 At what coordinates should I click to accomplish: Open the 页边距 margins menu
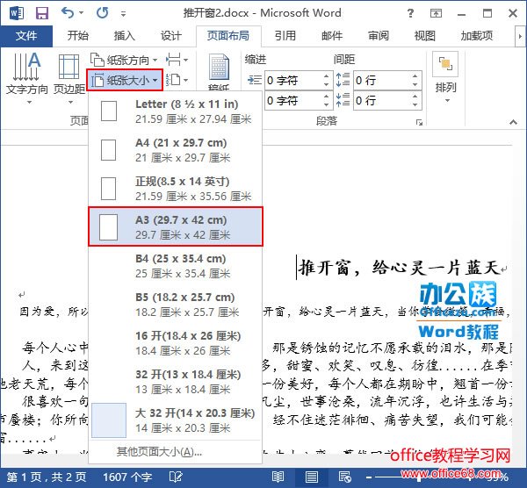pyautogui.click(x=69, y=78)
